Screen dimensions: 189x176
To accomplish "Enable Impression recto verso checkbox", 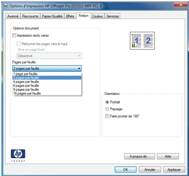I will [14, 36].
